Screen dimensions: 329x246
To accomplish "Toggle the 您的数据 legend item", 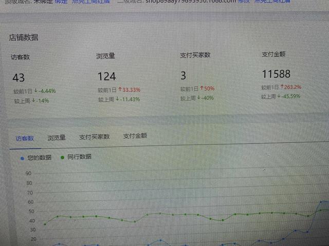I will tap(36, 158).
